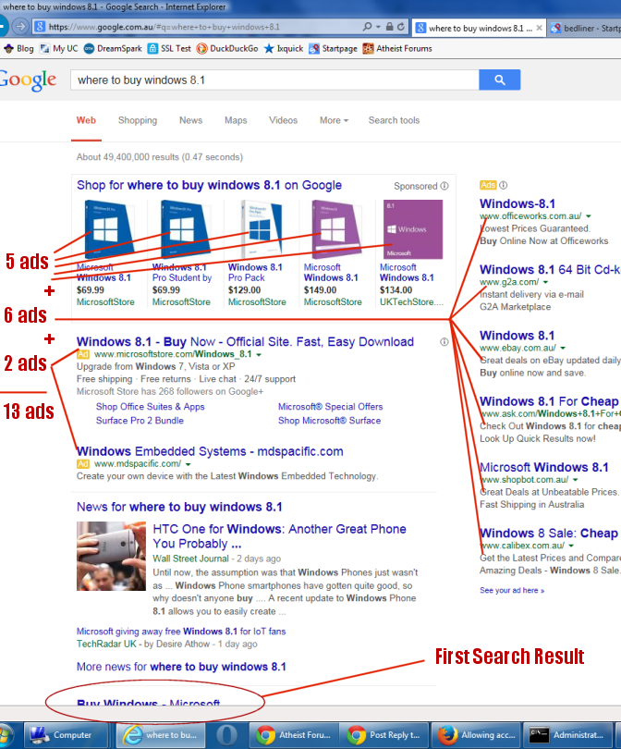Open 'Windows 8.1 - Buy Now - Official Site' ad
Viewport: 621px width, 749px height.
click(x=245, y=342)
